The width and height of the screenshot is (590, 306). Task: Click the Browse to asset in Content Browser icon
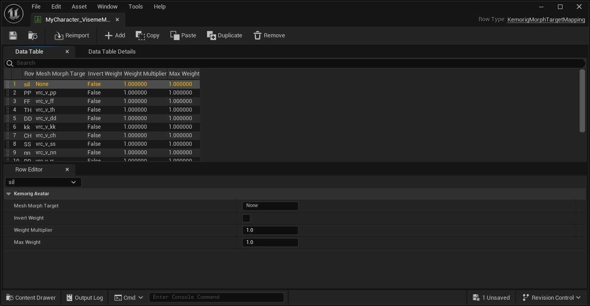pos(33,36)
